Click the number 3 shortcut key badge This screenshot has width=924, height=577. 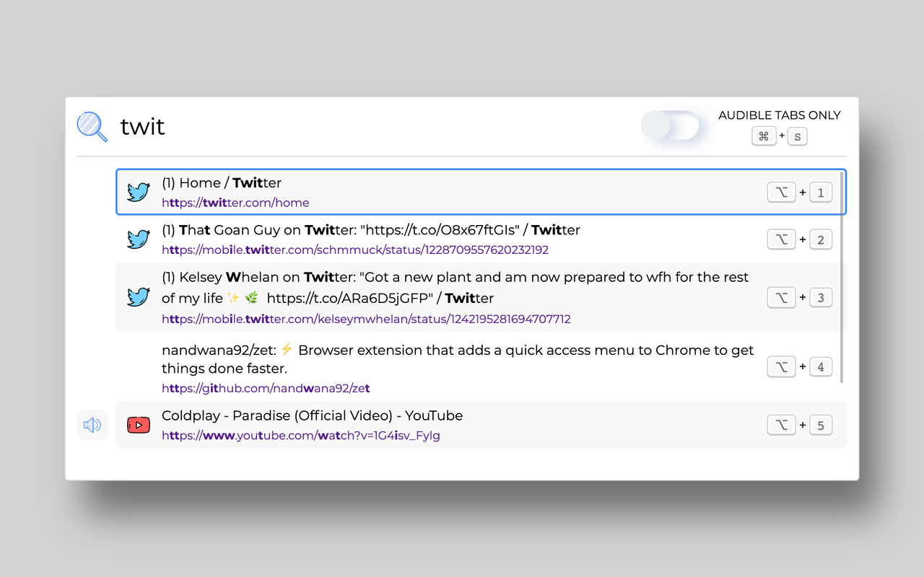[x=821, y=297]
